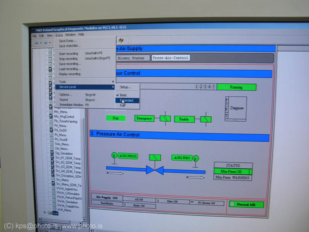Click the contact symbol after Enable

(206, 119)
